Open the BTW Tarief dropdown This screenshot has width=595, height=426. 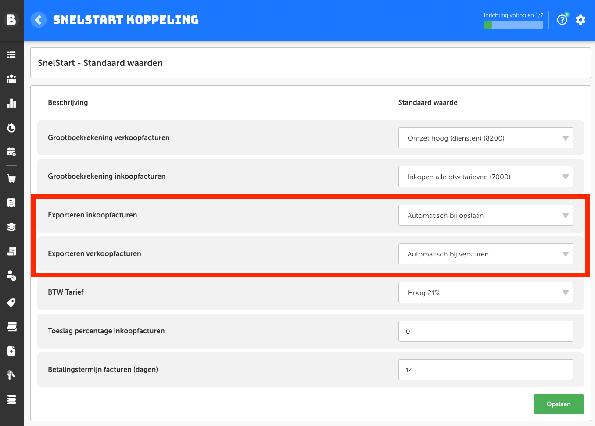(x=486, y=292)
